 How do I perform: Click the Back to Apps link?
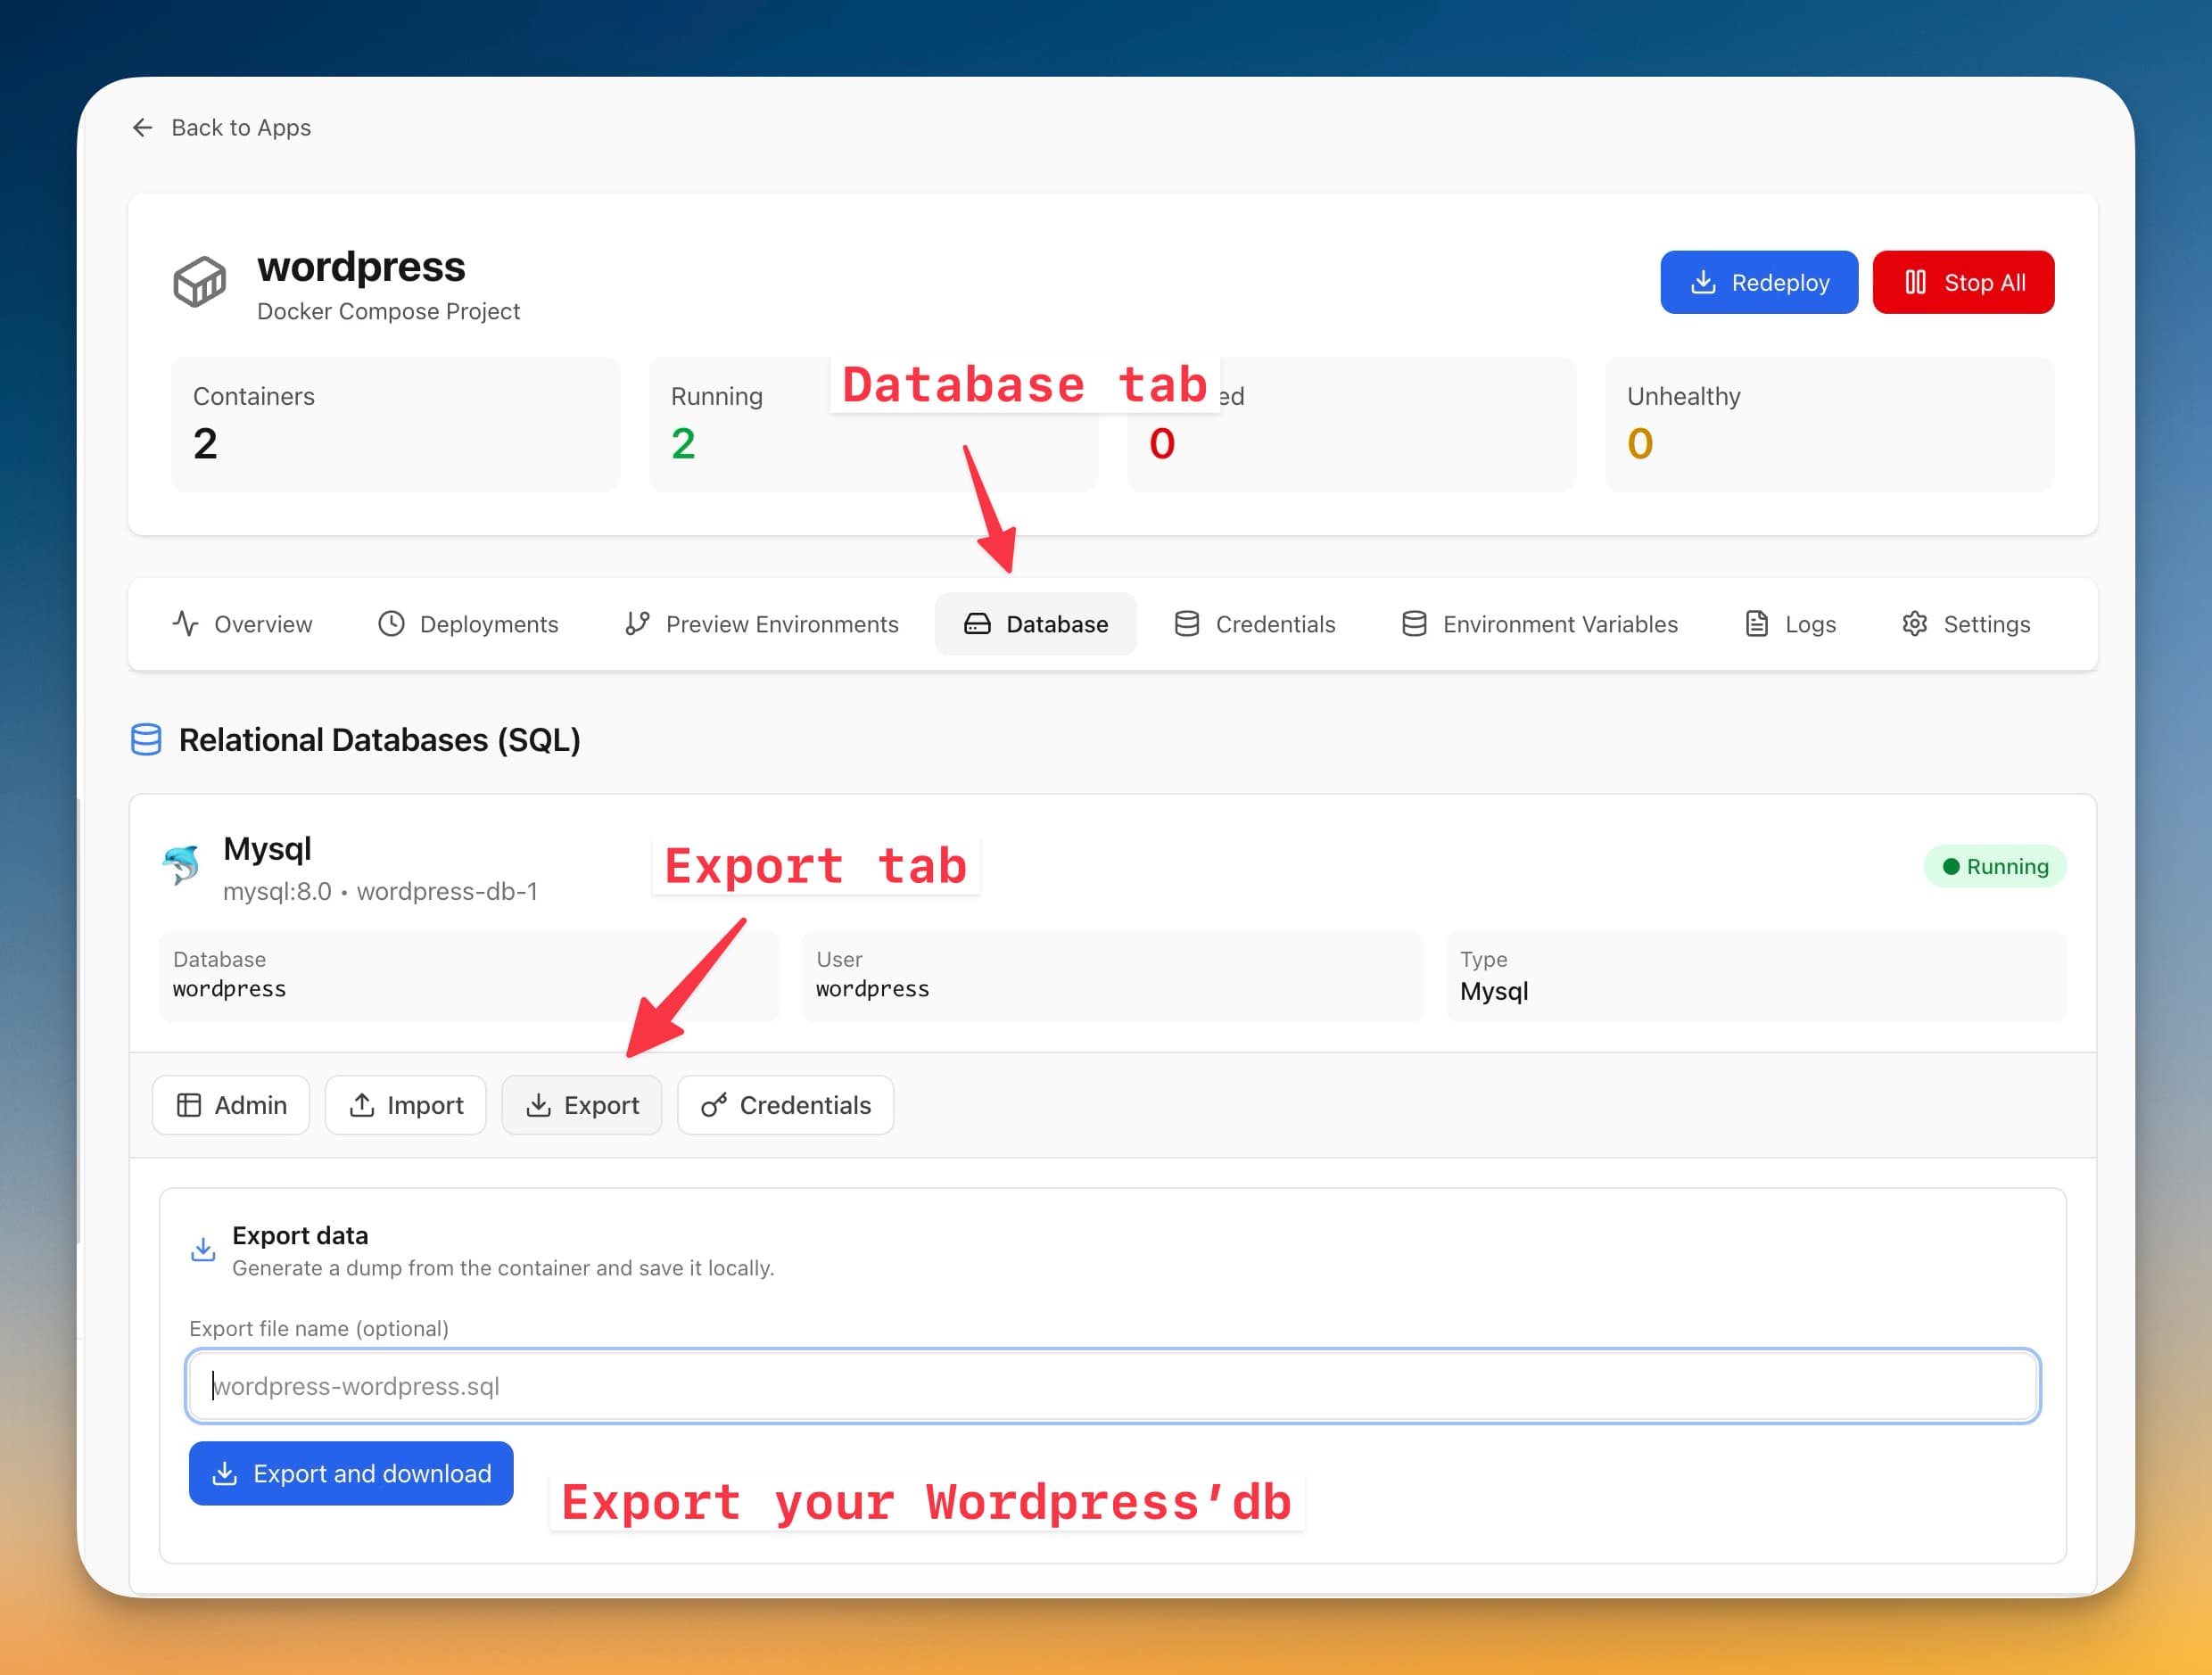pyautogui.click(x=241, y=127)
